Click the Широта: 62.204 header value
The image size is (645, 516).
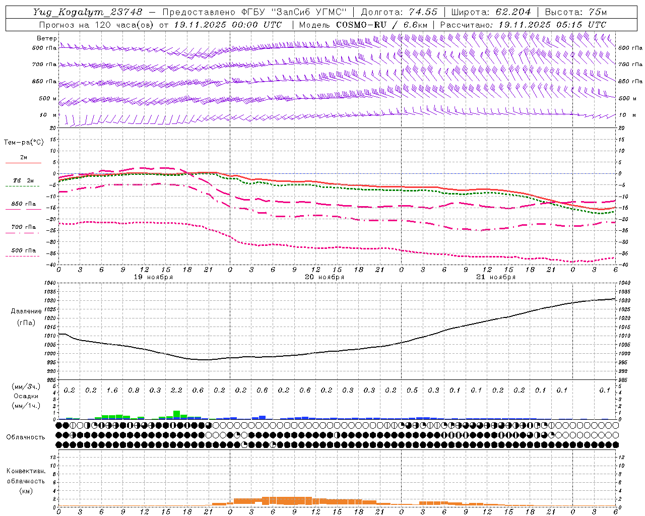491,12
